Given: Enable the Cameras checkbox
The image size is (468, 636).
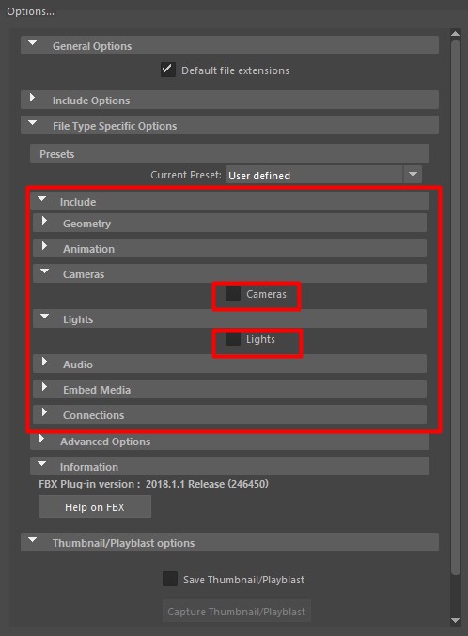Looking at the screenshot, I should [233, 293].
